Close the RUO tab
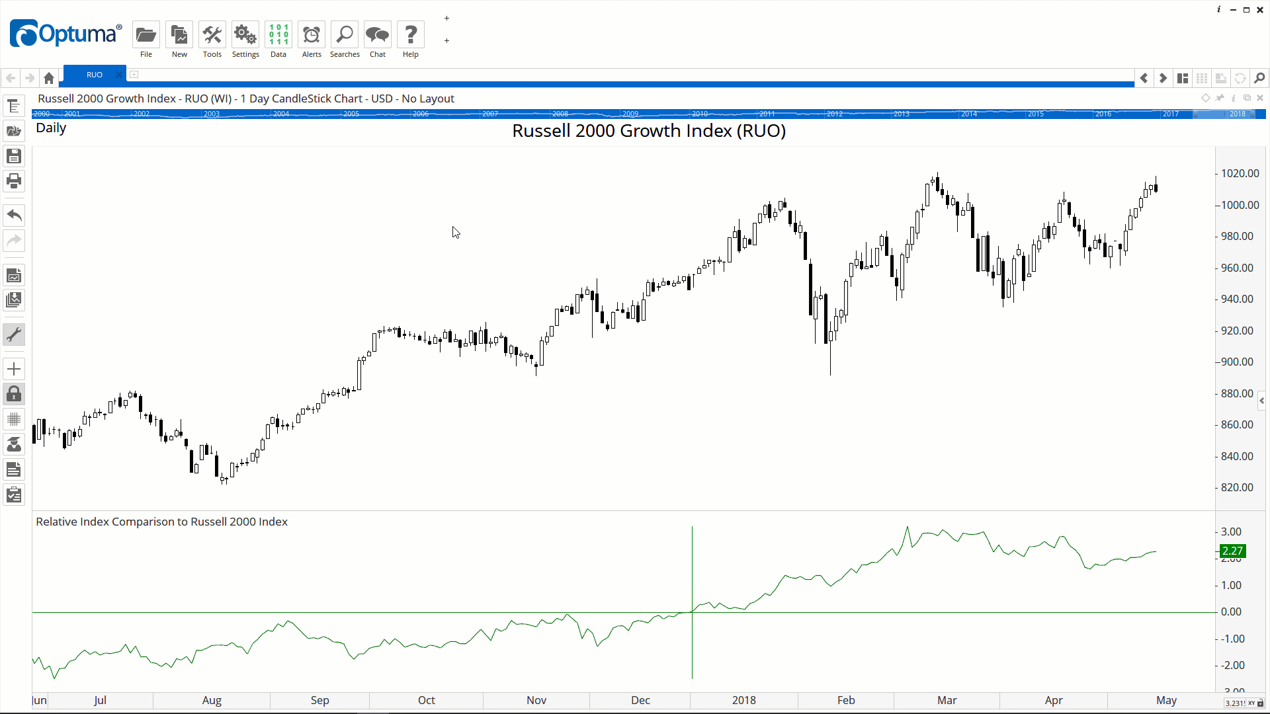Image resolution: width=1270 pixels, height=714 pixels. click(119, 75)
